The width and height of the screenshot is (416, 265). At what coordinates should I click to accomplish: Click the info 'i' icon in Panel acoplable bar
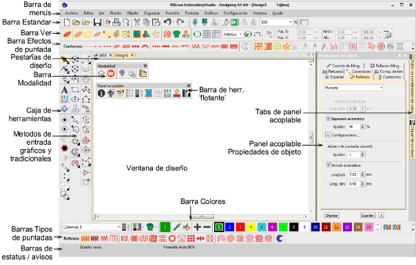[101, 93]
